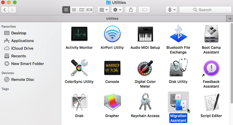Click the "Console" label
The height and width of the screenshot is (125, 233).
112,82
